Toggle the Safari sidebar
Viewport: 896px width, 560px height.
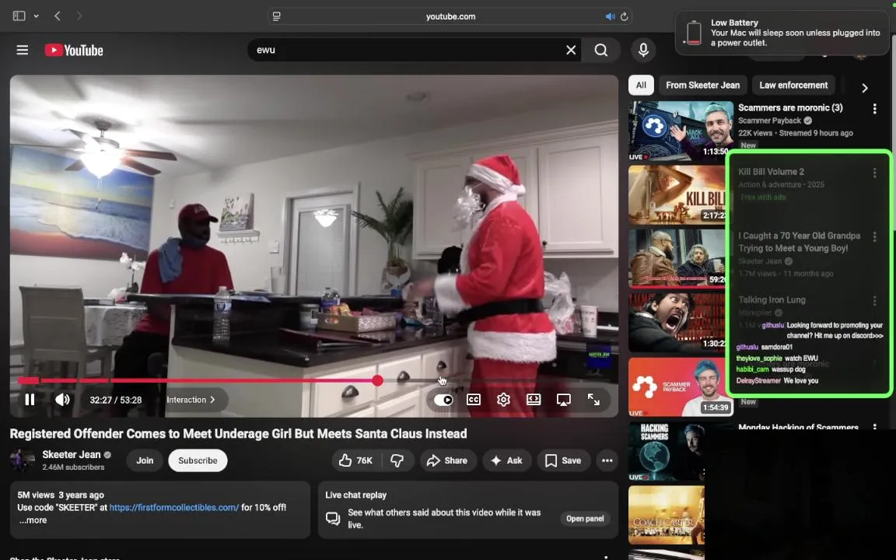pos(19,16)
